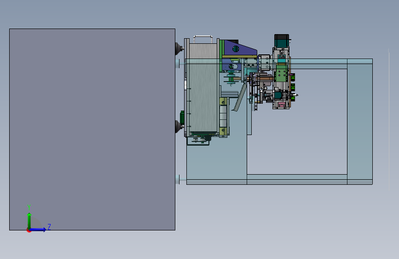Select the dark teal motor atop assembly

(x=282, y=41)
